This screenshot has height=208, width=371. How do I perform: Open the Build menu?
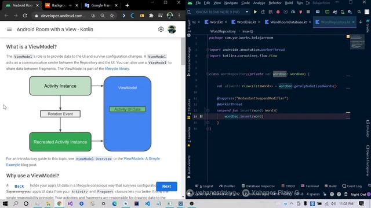click(289, 3)
